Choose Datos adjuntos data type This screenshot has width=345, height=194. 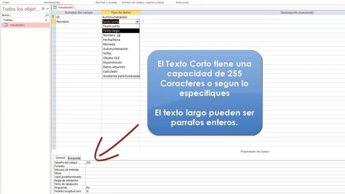(x=121, y=67)
